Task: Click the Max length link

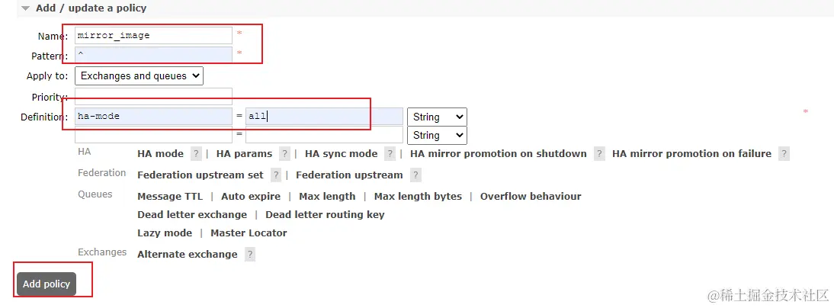Action: [327, 196]
